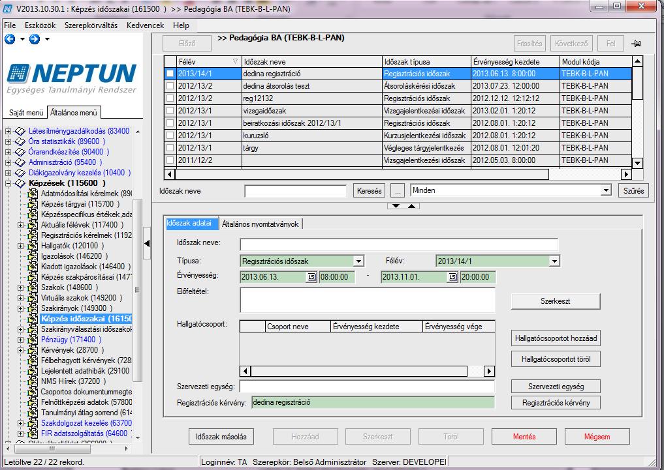
Task: Click the Keresés button
Action: (x=370, y=190)
